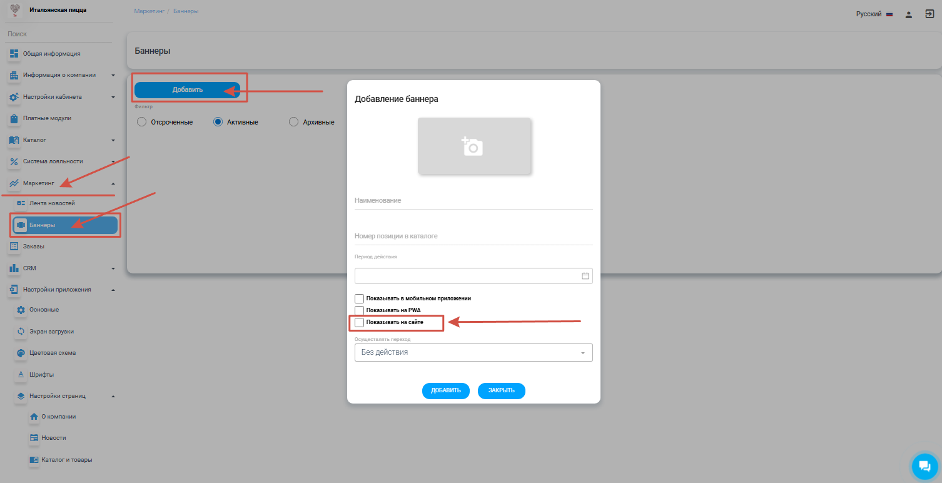This screenshot has width=942, height=483.
Task: Select the Архивные radio filter
Action: (294, 123)
